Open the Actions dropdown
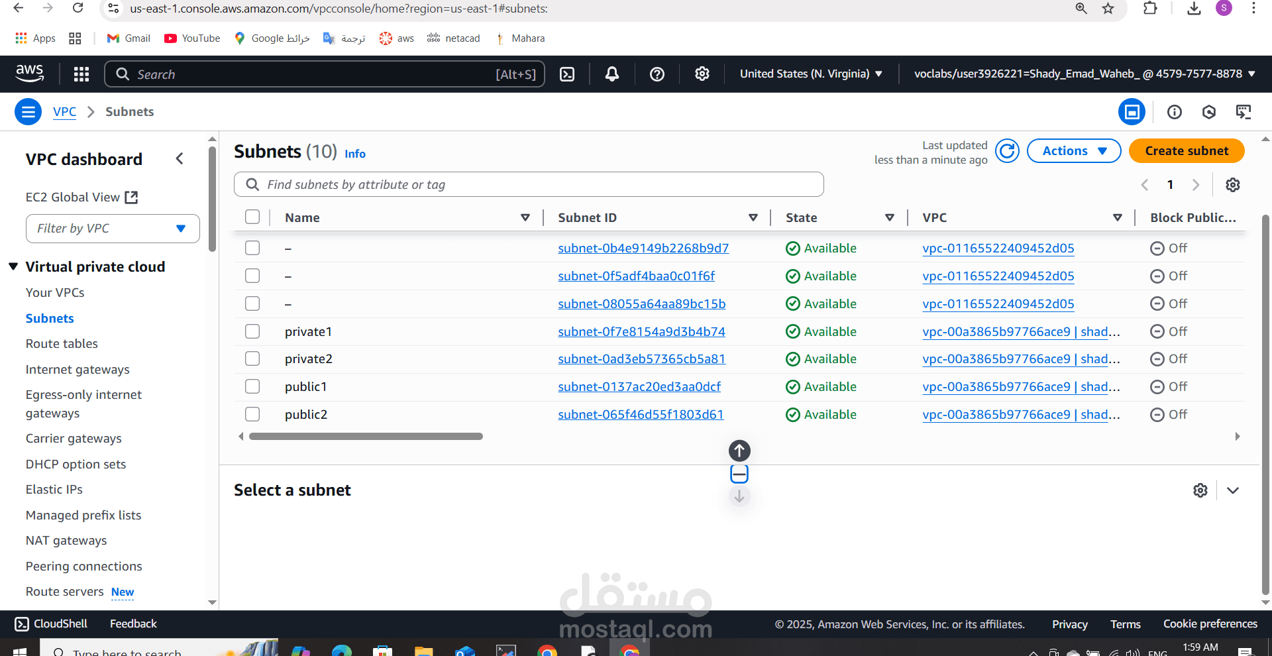This screenshot has height=656, width=1272. 1074,151
